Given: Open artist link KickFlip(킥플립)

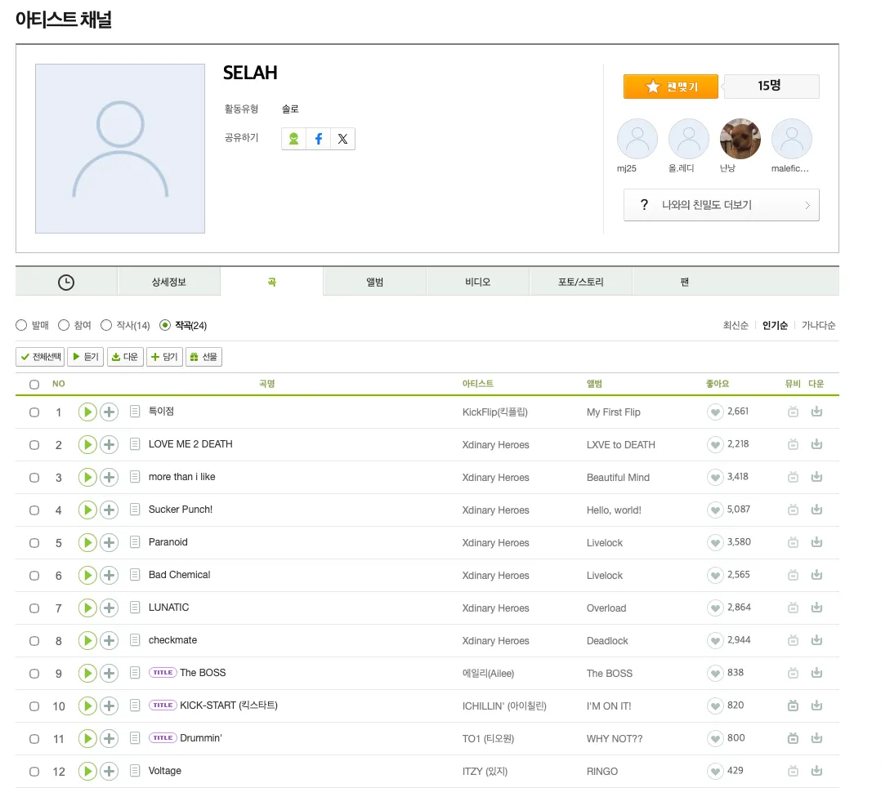Looking at the screenshot, I should [495, 412].
